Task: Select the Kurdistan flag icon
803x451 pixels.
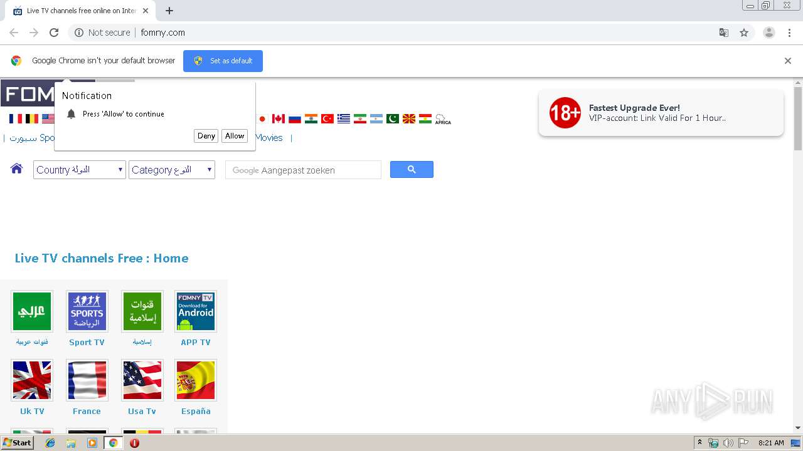Action: pyautogui.click(x=425, y=118)
